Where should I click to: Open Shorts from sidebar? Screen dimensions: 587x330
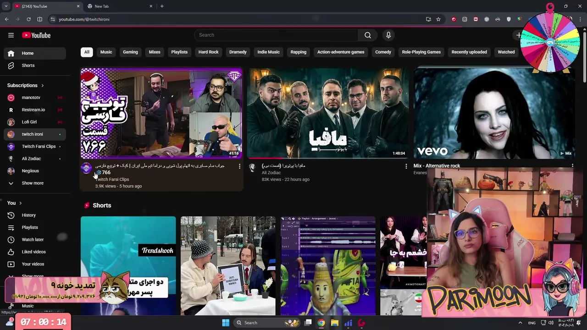pos(35,66)
